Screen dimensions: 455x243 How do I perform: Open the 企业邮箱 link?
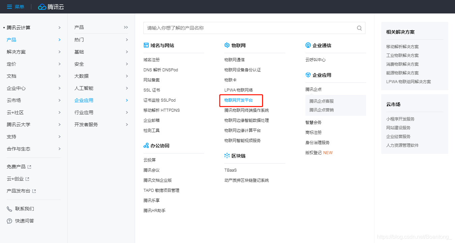point(152,120)
